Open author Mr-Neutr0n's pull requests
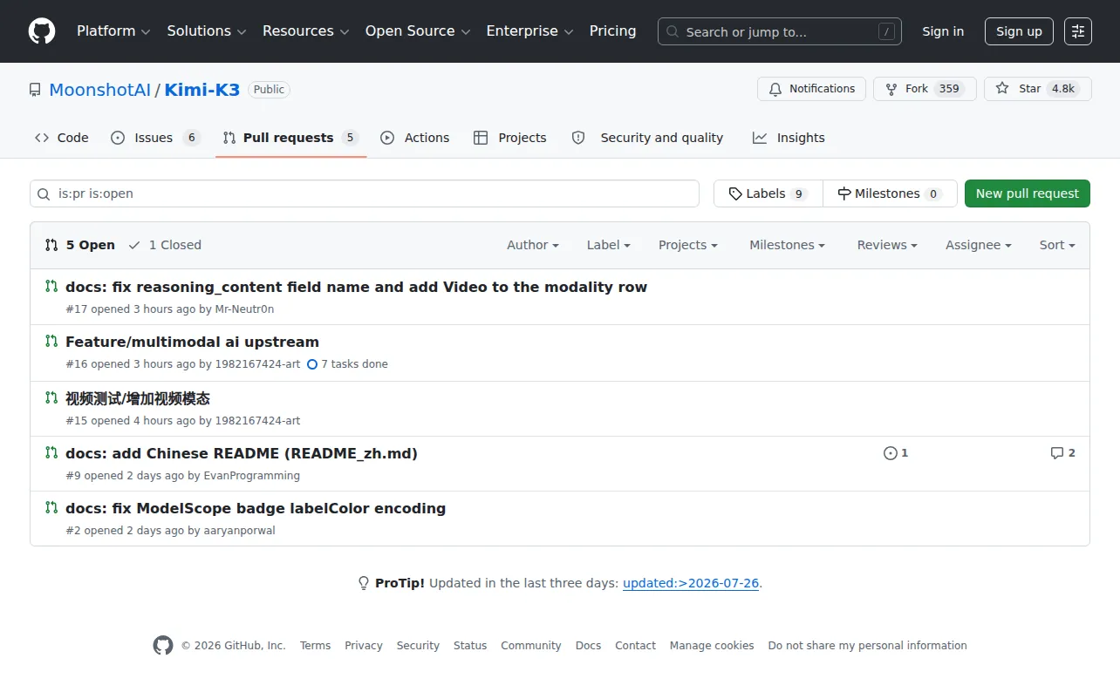 245,309
